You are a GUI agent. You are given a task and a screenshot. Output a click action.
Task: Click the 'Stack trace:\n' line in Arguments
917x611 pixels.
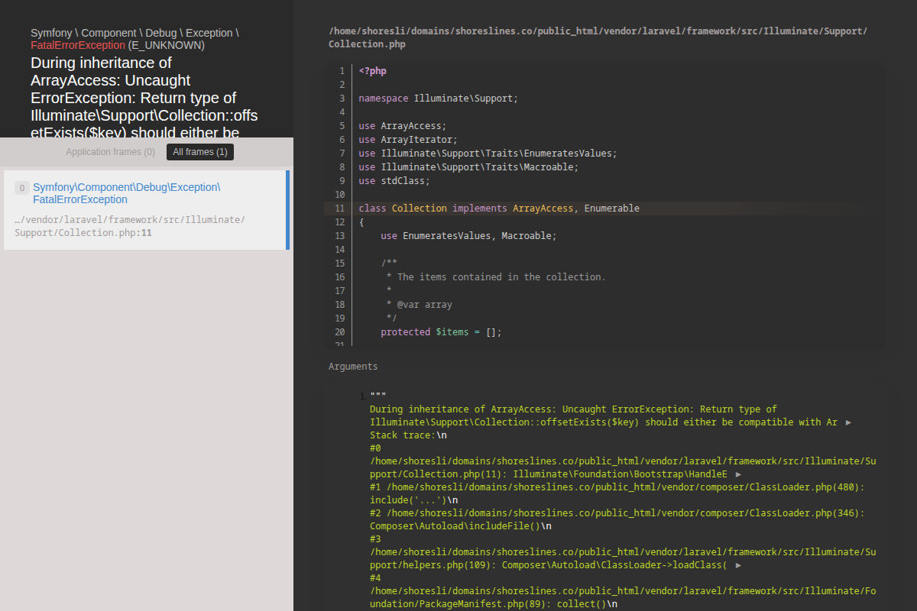pyautogui.click(x=408, y=435)
